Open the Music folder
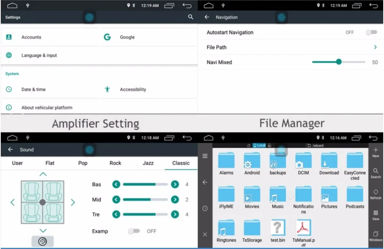The width and height of the screenshot is (384, 249). coord(278,197)
